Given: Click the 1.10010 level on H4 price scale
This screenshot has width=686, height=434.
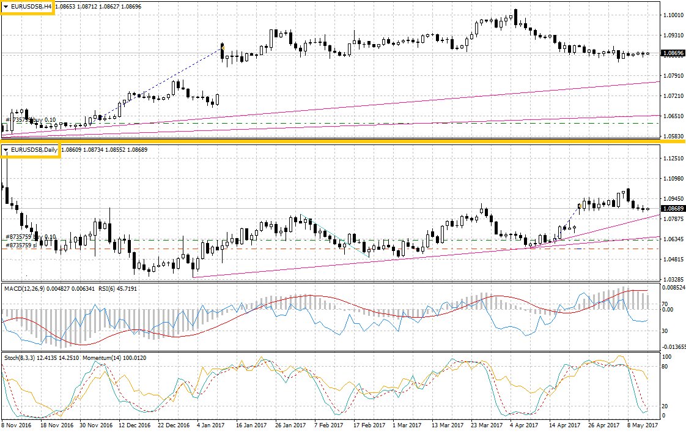Looking at the screenshot, I should tap(673, 15).
